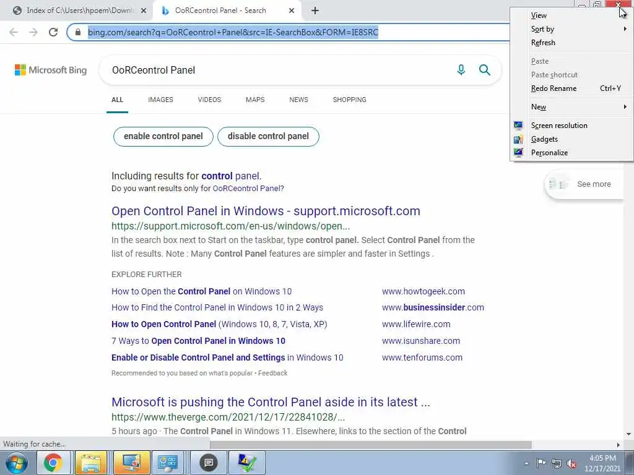Click the browser address bar URL
Image resolution: width=634 pixels, height=475 pixels.
[x=233, y=32]
